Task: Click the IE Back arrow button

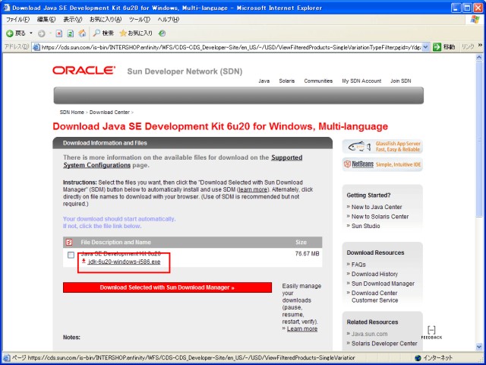Action: pyautogui.click(x=10, y=33)
